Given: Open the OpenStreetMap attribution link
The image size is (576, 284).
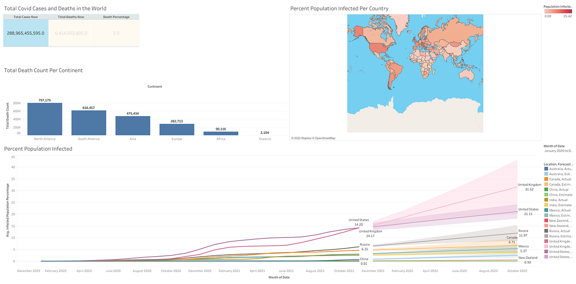Looking at the screenshot, I should [324, 138].
